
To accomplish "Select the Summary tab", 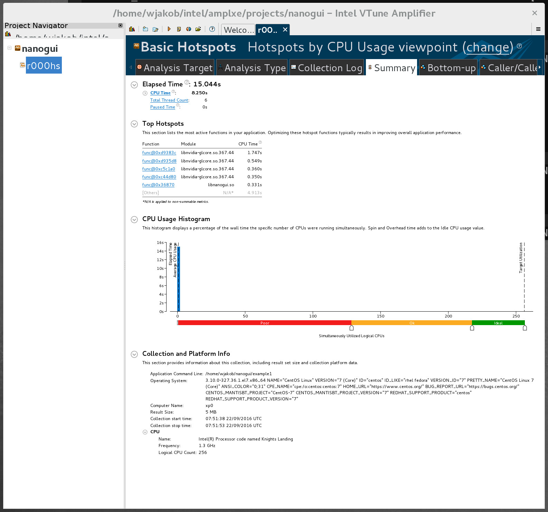I will tap(391, 68).
